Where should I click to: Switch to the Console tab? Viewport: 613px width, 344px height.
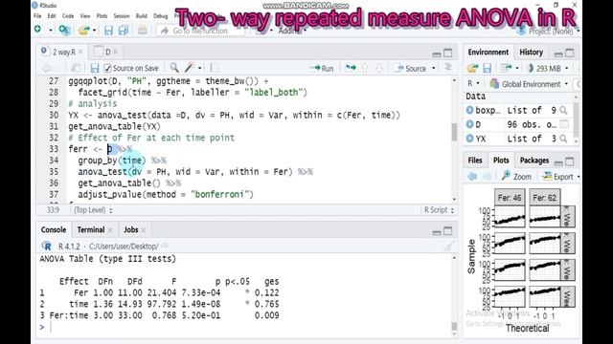click(54, 229)
